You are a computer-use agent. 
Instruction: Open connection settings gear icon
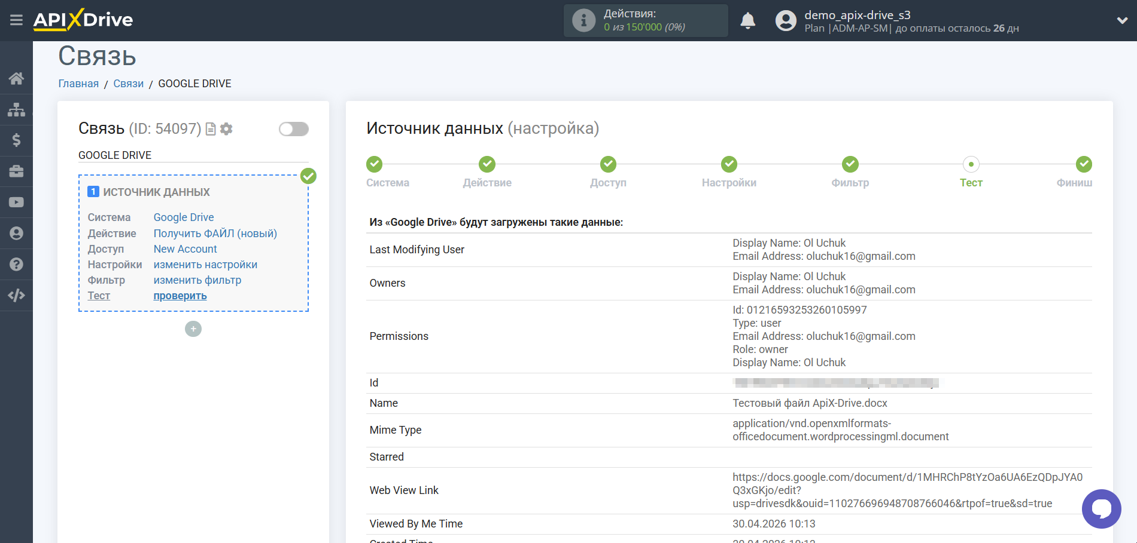click(x=226, y=129)
